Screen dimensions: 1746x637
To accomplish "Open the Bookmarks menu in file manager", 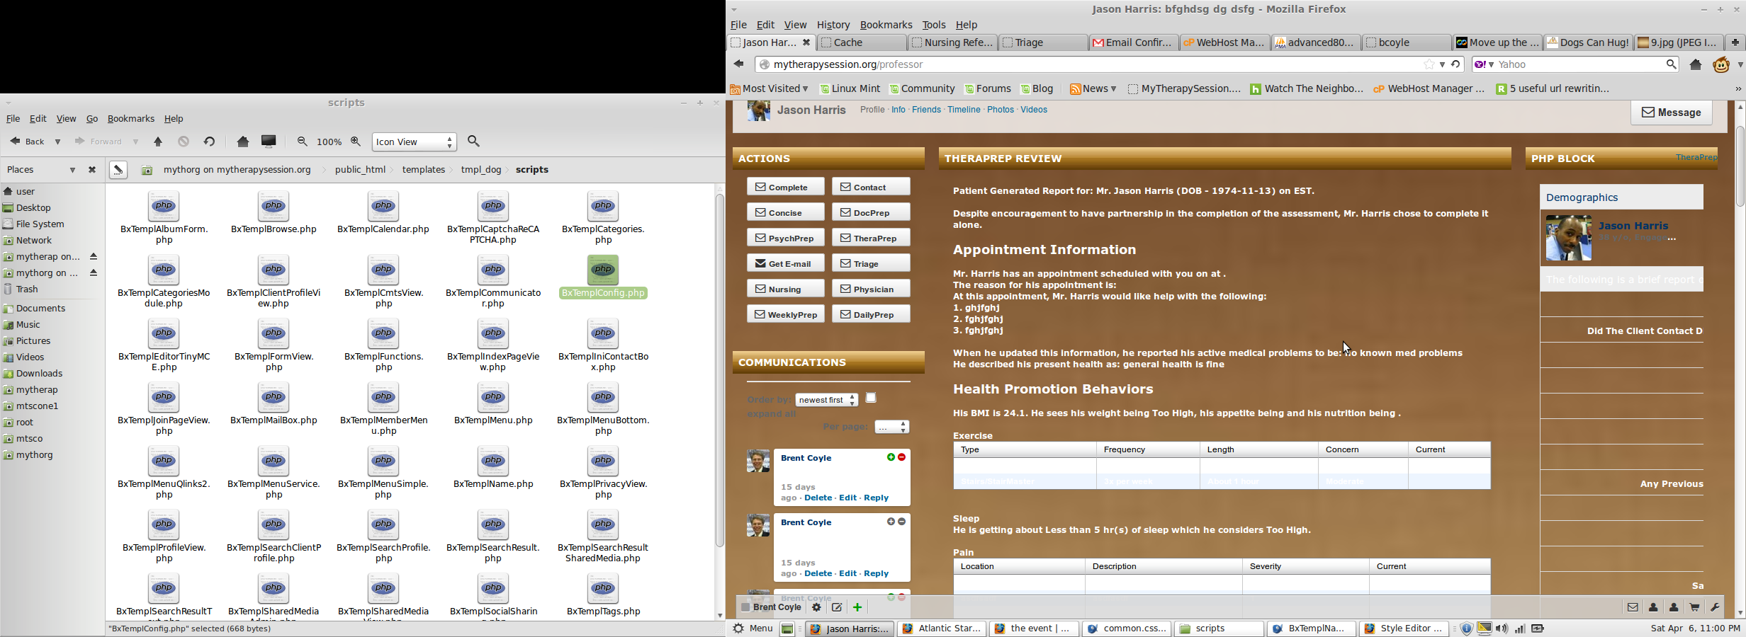I will 131,119.
